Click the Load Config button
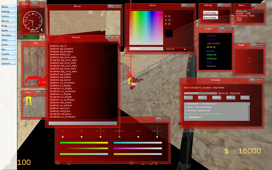 coord(210,13)
